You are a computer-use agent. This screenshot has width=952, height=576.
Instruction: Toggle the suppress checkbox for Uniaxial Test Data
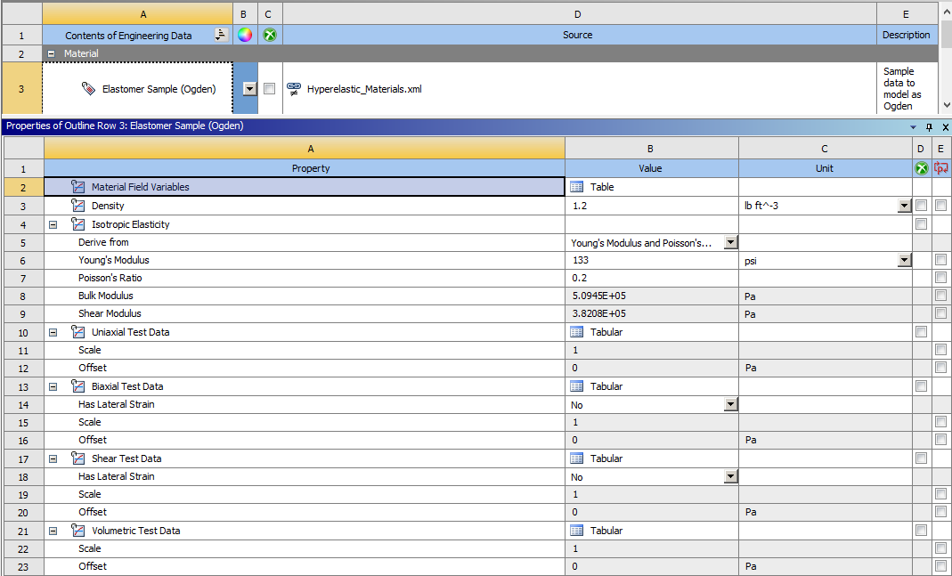pyautogui.click(x=921, y=332)
